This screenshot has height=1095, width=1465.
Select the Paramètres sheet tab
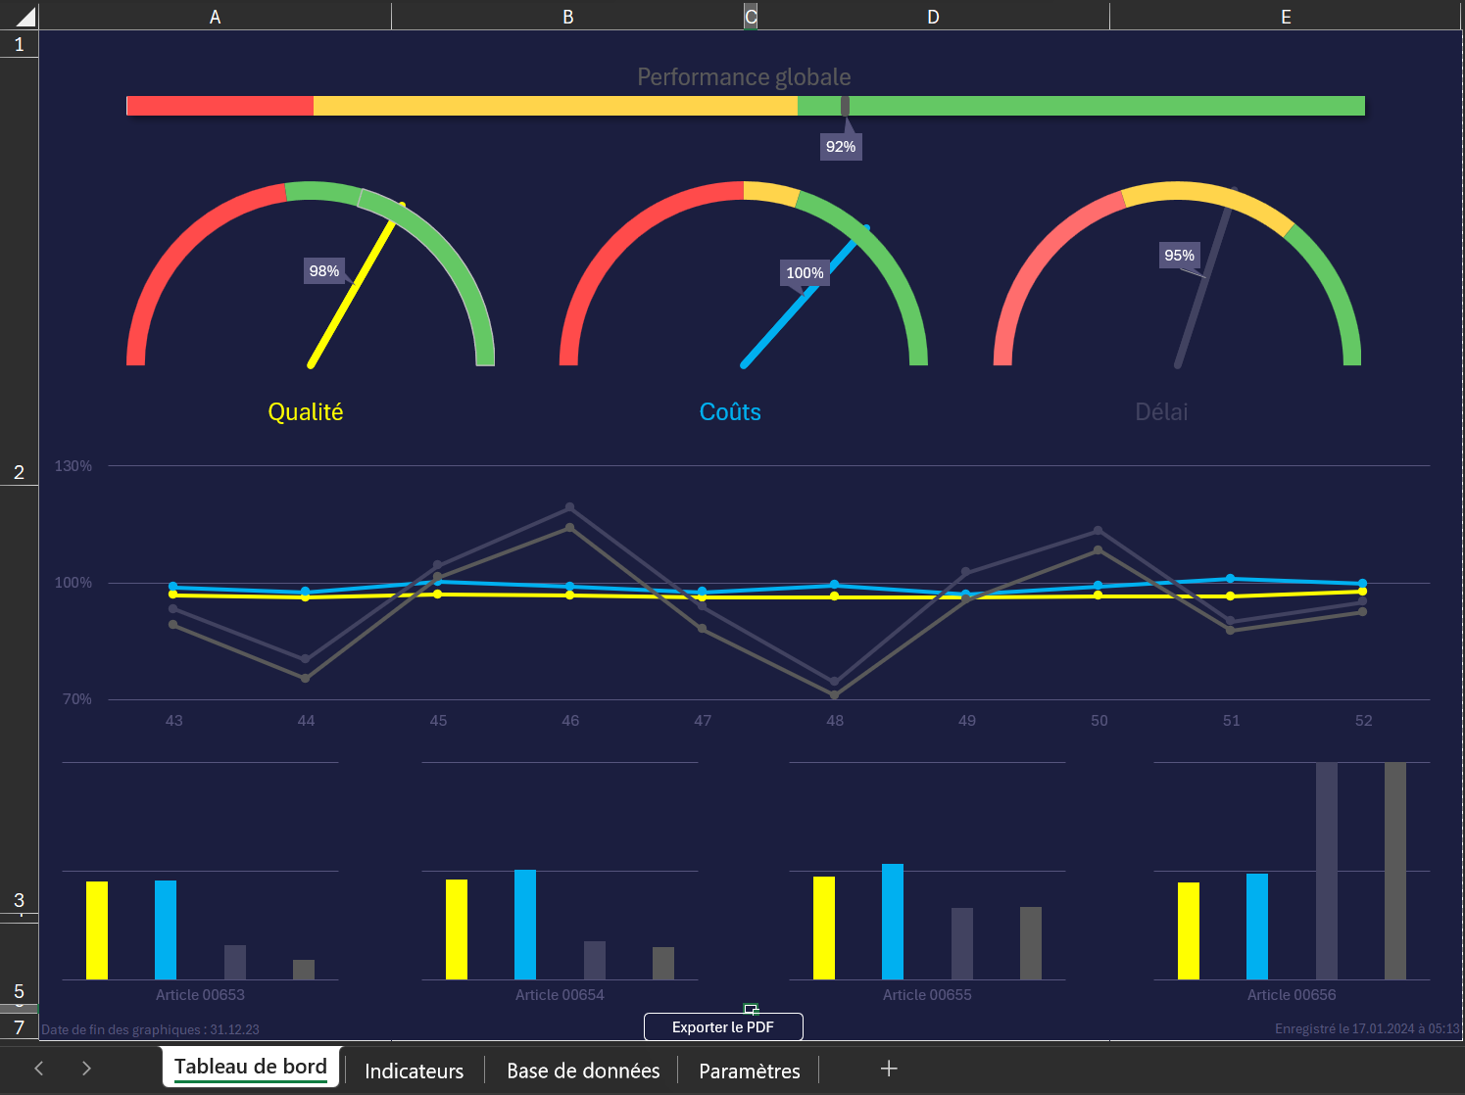point(749,1071)
